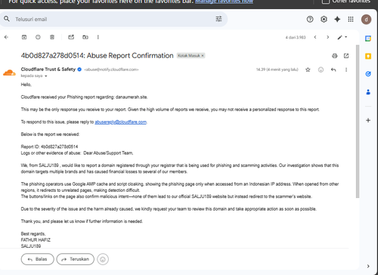
Task: Go to the newer email arrow
Action: tap(315, 37)
